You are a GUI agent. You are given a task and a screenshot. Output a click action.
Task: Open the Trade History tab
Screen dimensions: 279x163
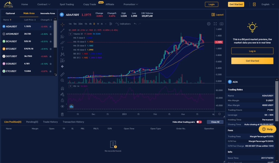point(50,122)
